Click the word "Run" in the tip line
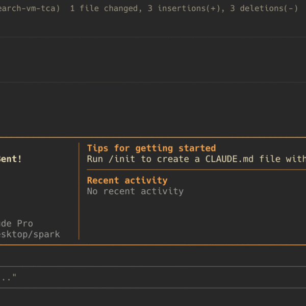The image size is (306, 306). point(95,159)
